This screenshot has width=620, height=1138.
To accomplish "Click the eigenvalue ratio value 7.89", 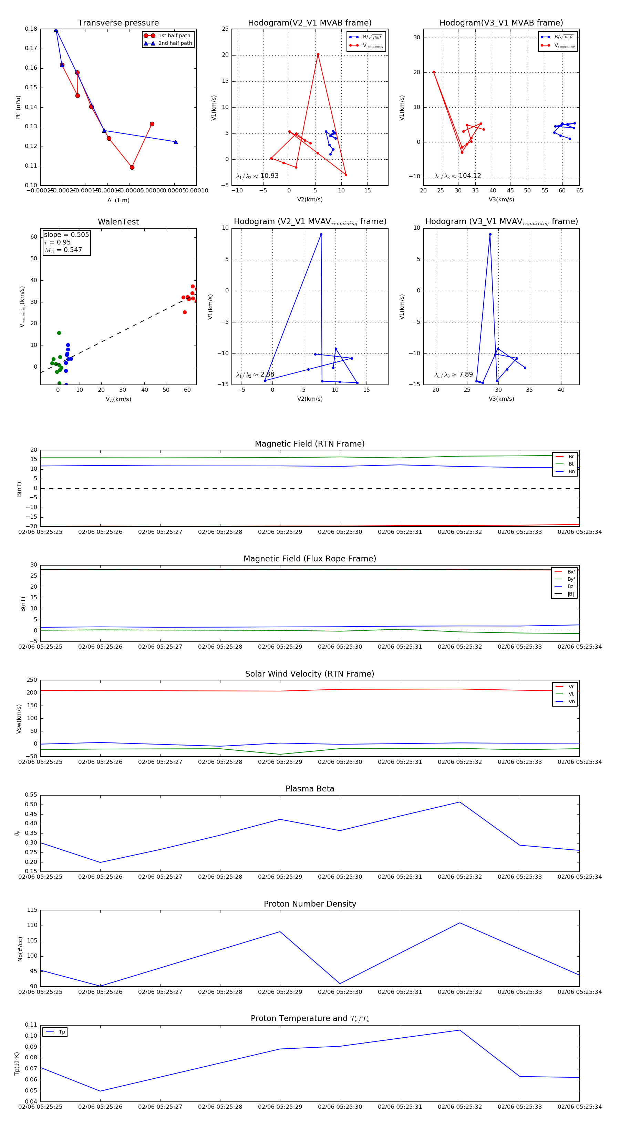I will click(x=466, y=375).
